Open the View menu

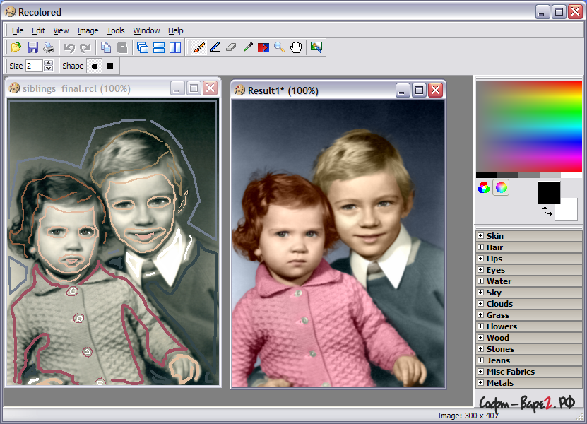[61, 30]
